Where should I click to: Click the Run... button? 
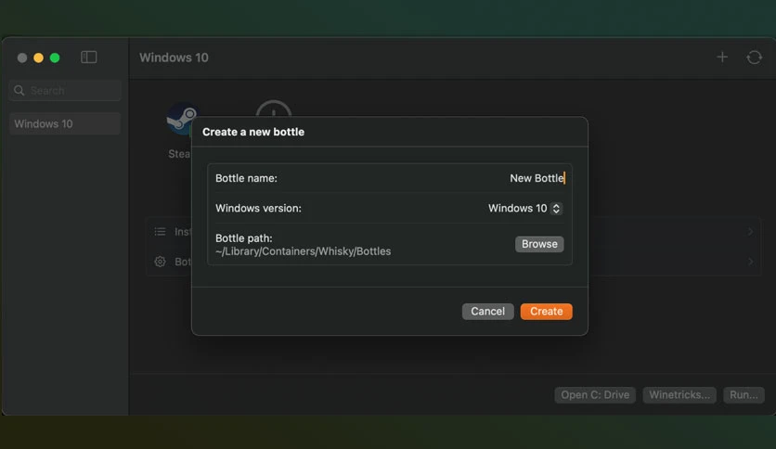pos(744,394)
